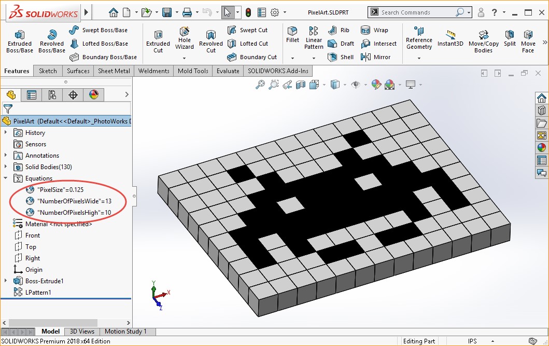Open Linear Pattern dropdown arrow
The height and width of the screenshot is (346, 549).
tap(314, 58)
